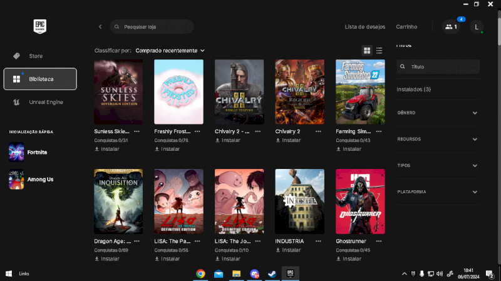501x281 pixels.
Task: Open the notification center icon
Action: pos(490,273)
